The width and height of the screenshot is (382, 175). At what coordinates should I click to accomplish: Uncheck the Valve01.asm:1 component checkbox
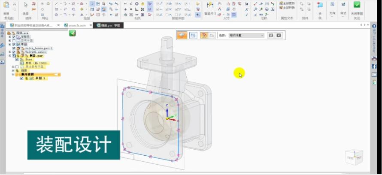coord(14,52)
